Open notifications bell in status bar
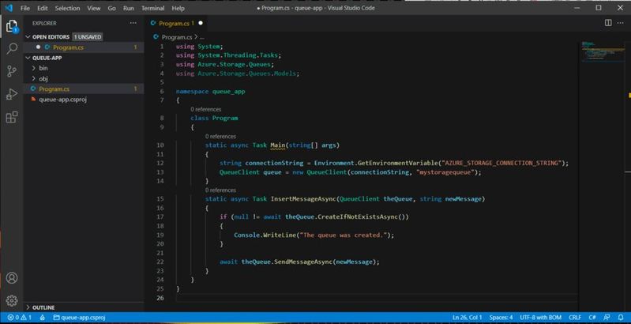 point(620,318)
